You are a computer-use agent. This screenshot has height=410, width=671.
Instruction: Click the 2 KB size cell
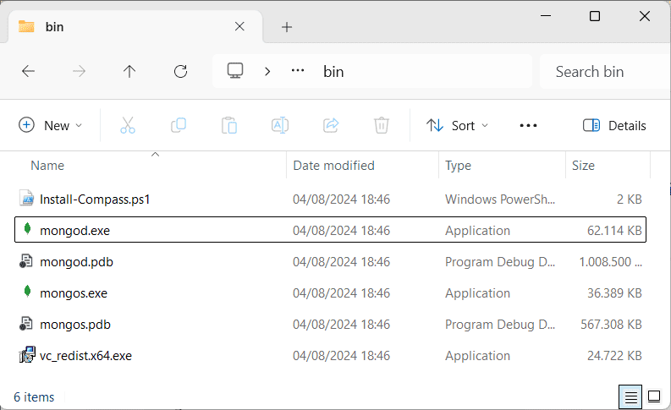click(x=629, y=200)
